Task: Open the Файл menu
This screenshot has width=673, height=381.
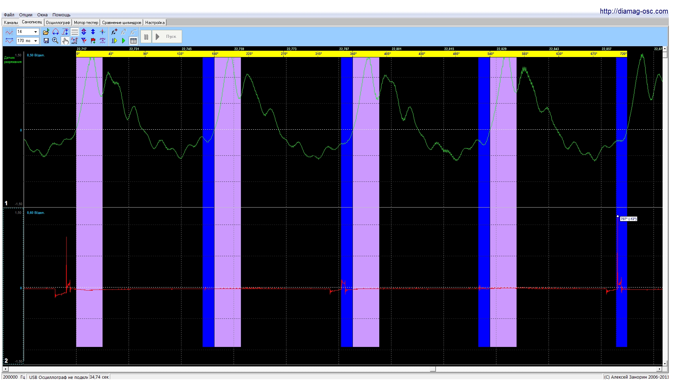Action: 9,15
